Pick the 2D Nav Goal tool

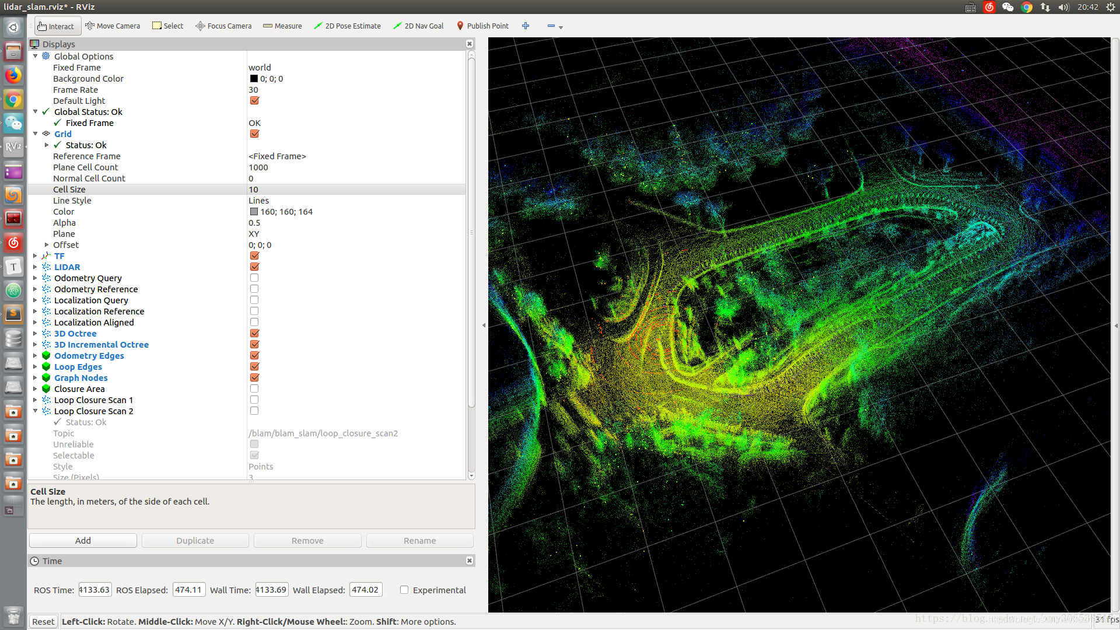418,26
